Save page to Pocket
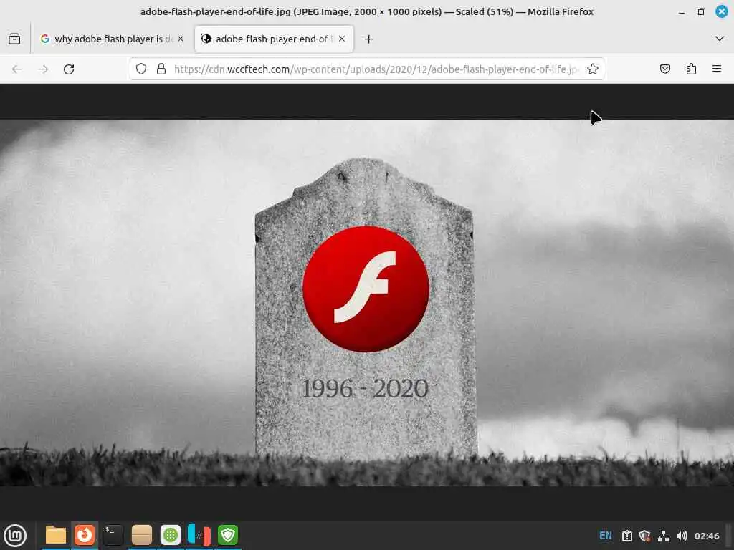The image size is (734, 550). 664,69
